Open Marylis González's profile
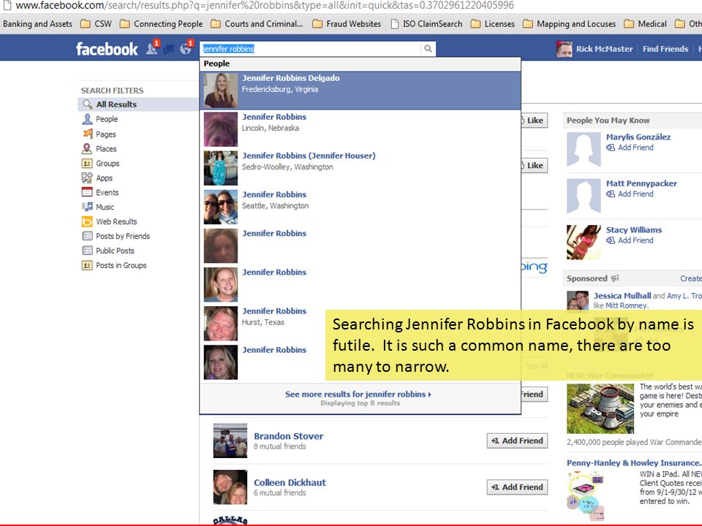The image size is (702, 526). [638, 137]
